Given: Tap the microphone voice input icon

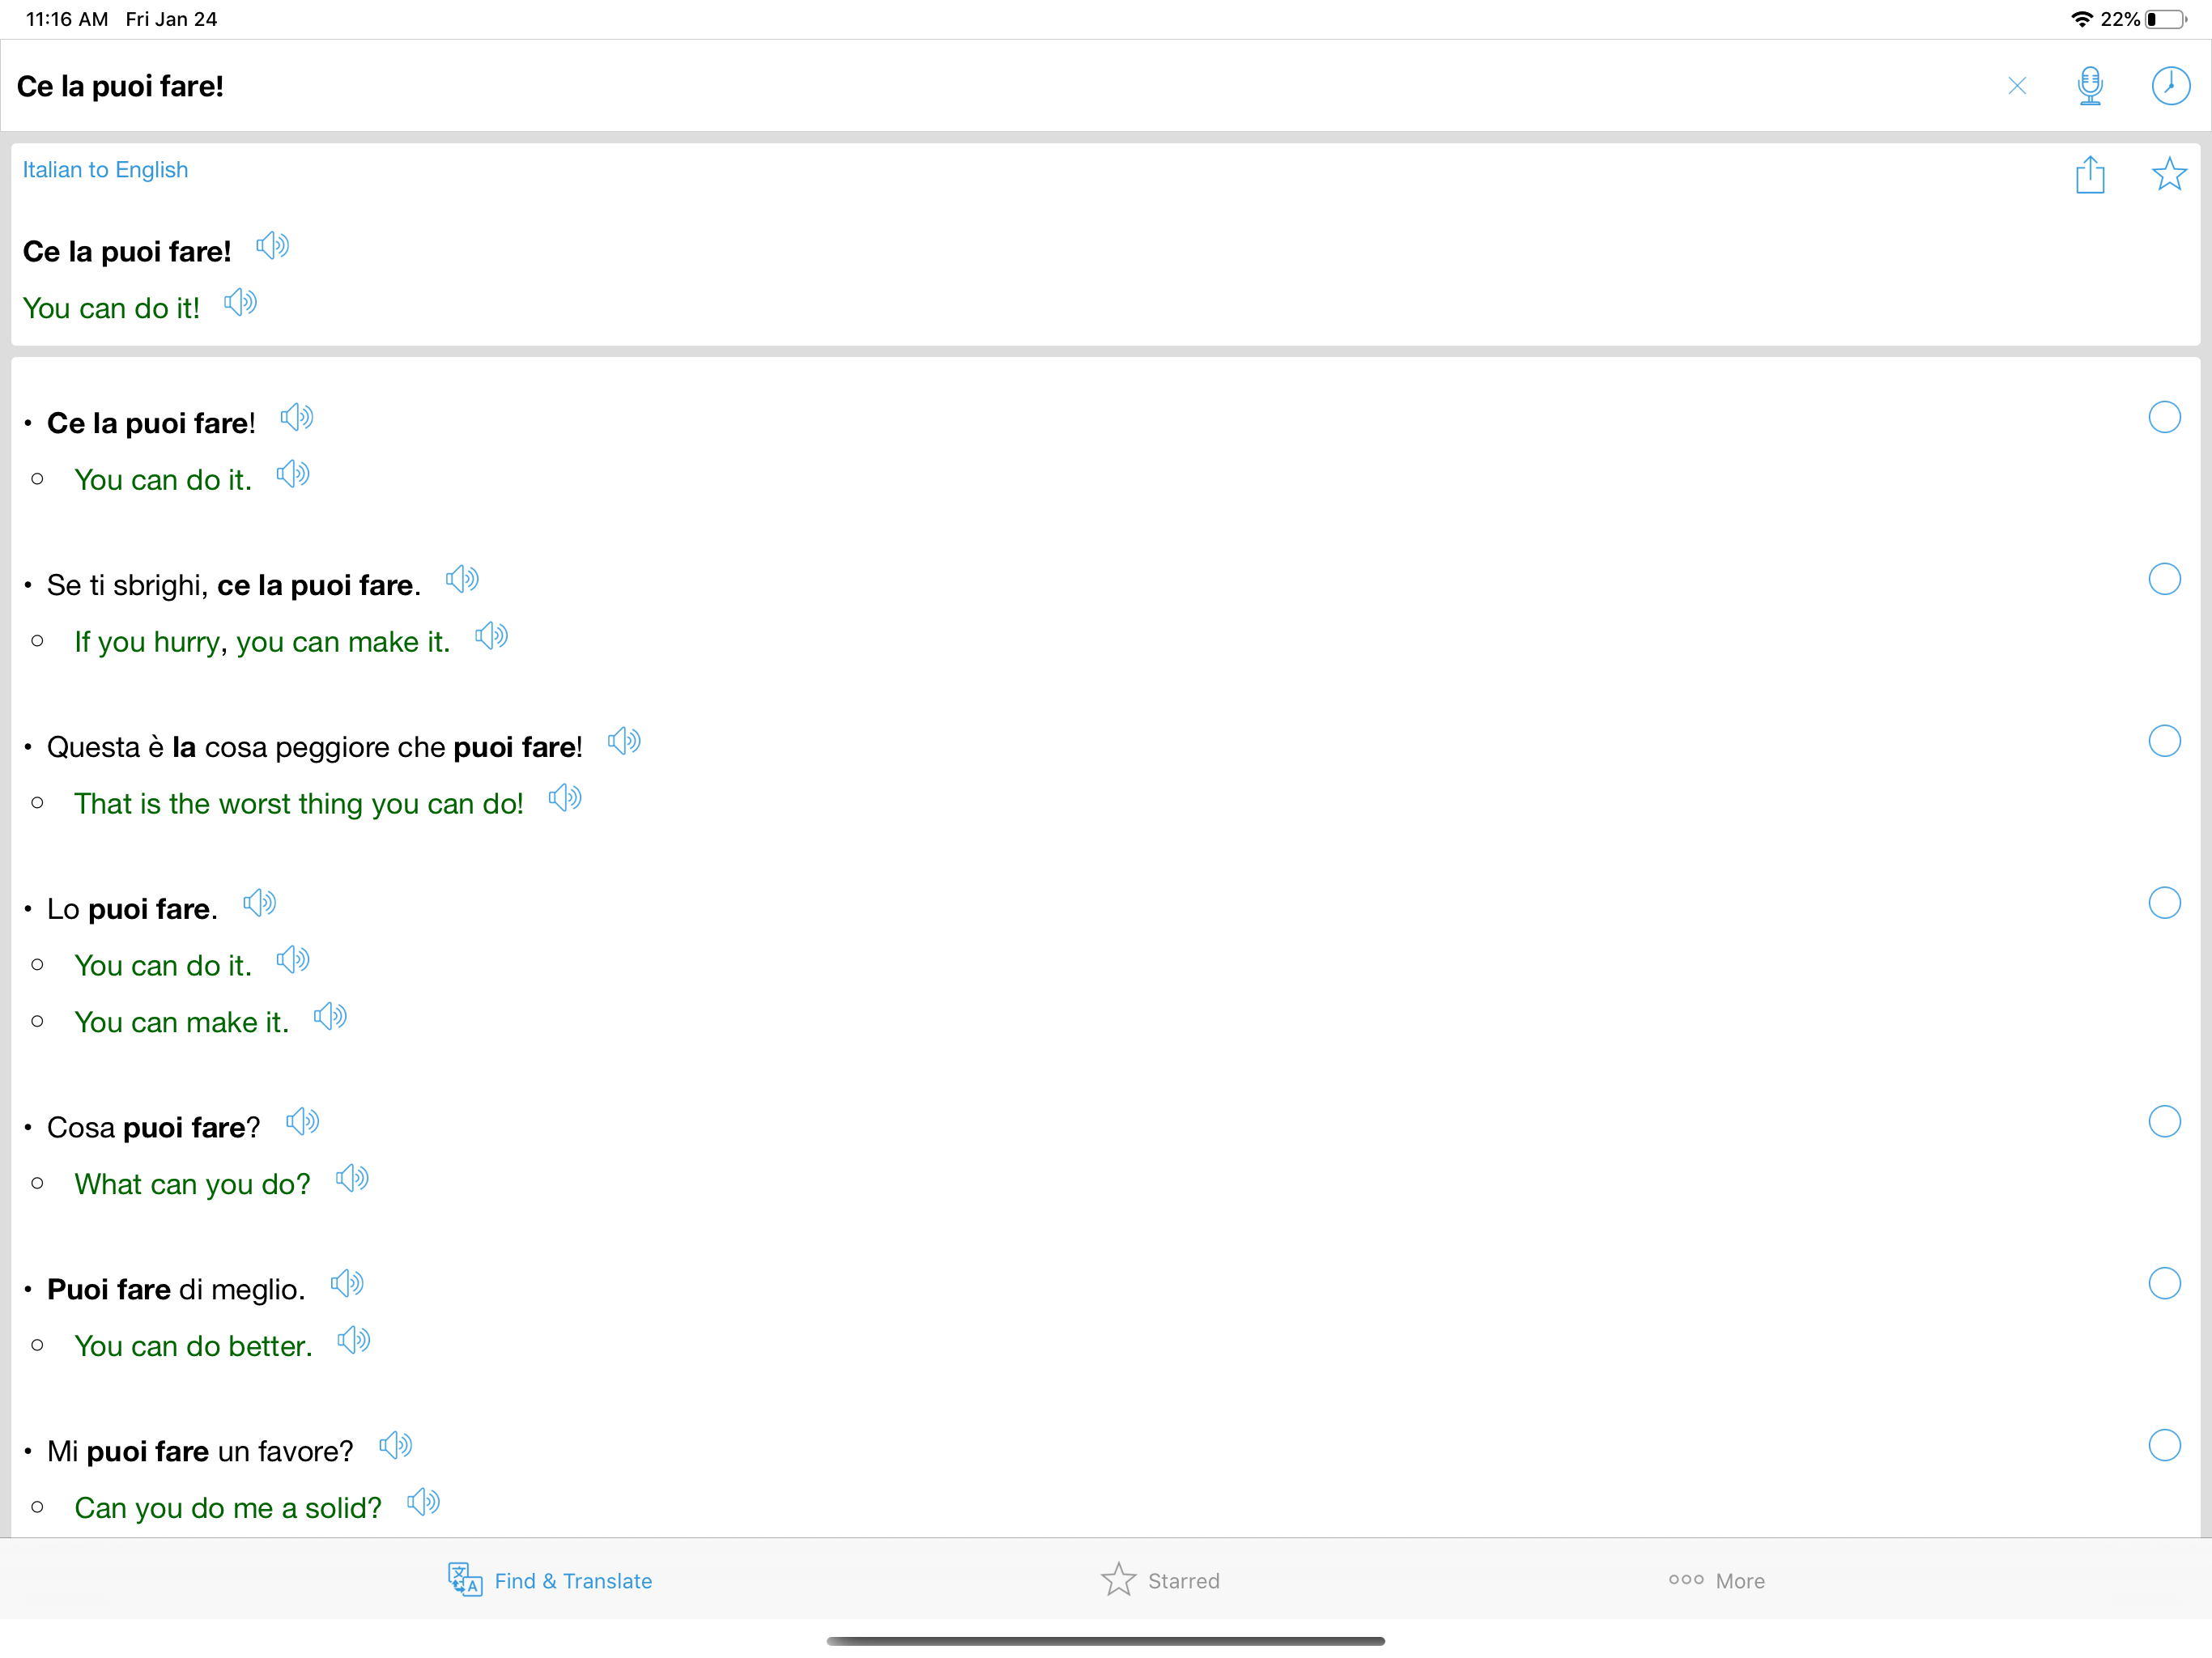Looking at the screenshot, I should [x=2089, y=86].
